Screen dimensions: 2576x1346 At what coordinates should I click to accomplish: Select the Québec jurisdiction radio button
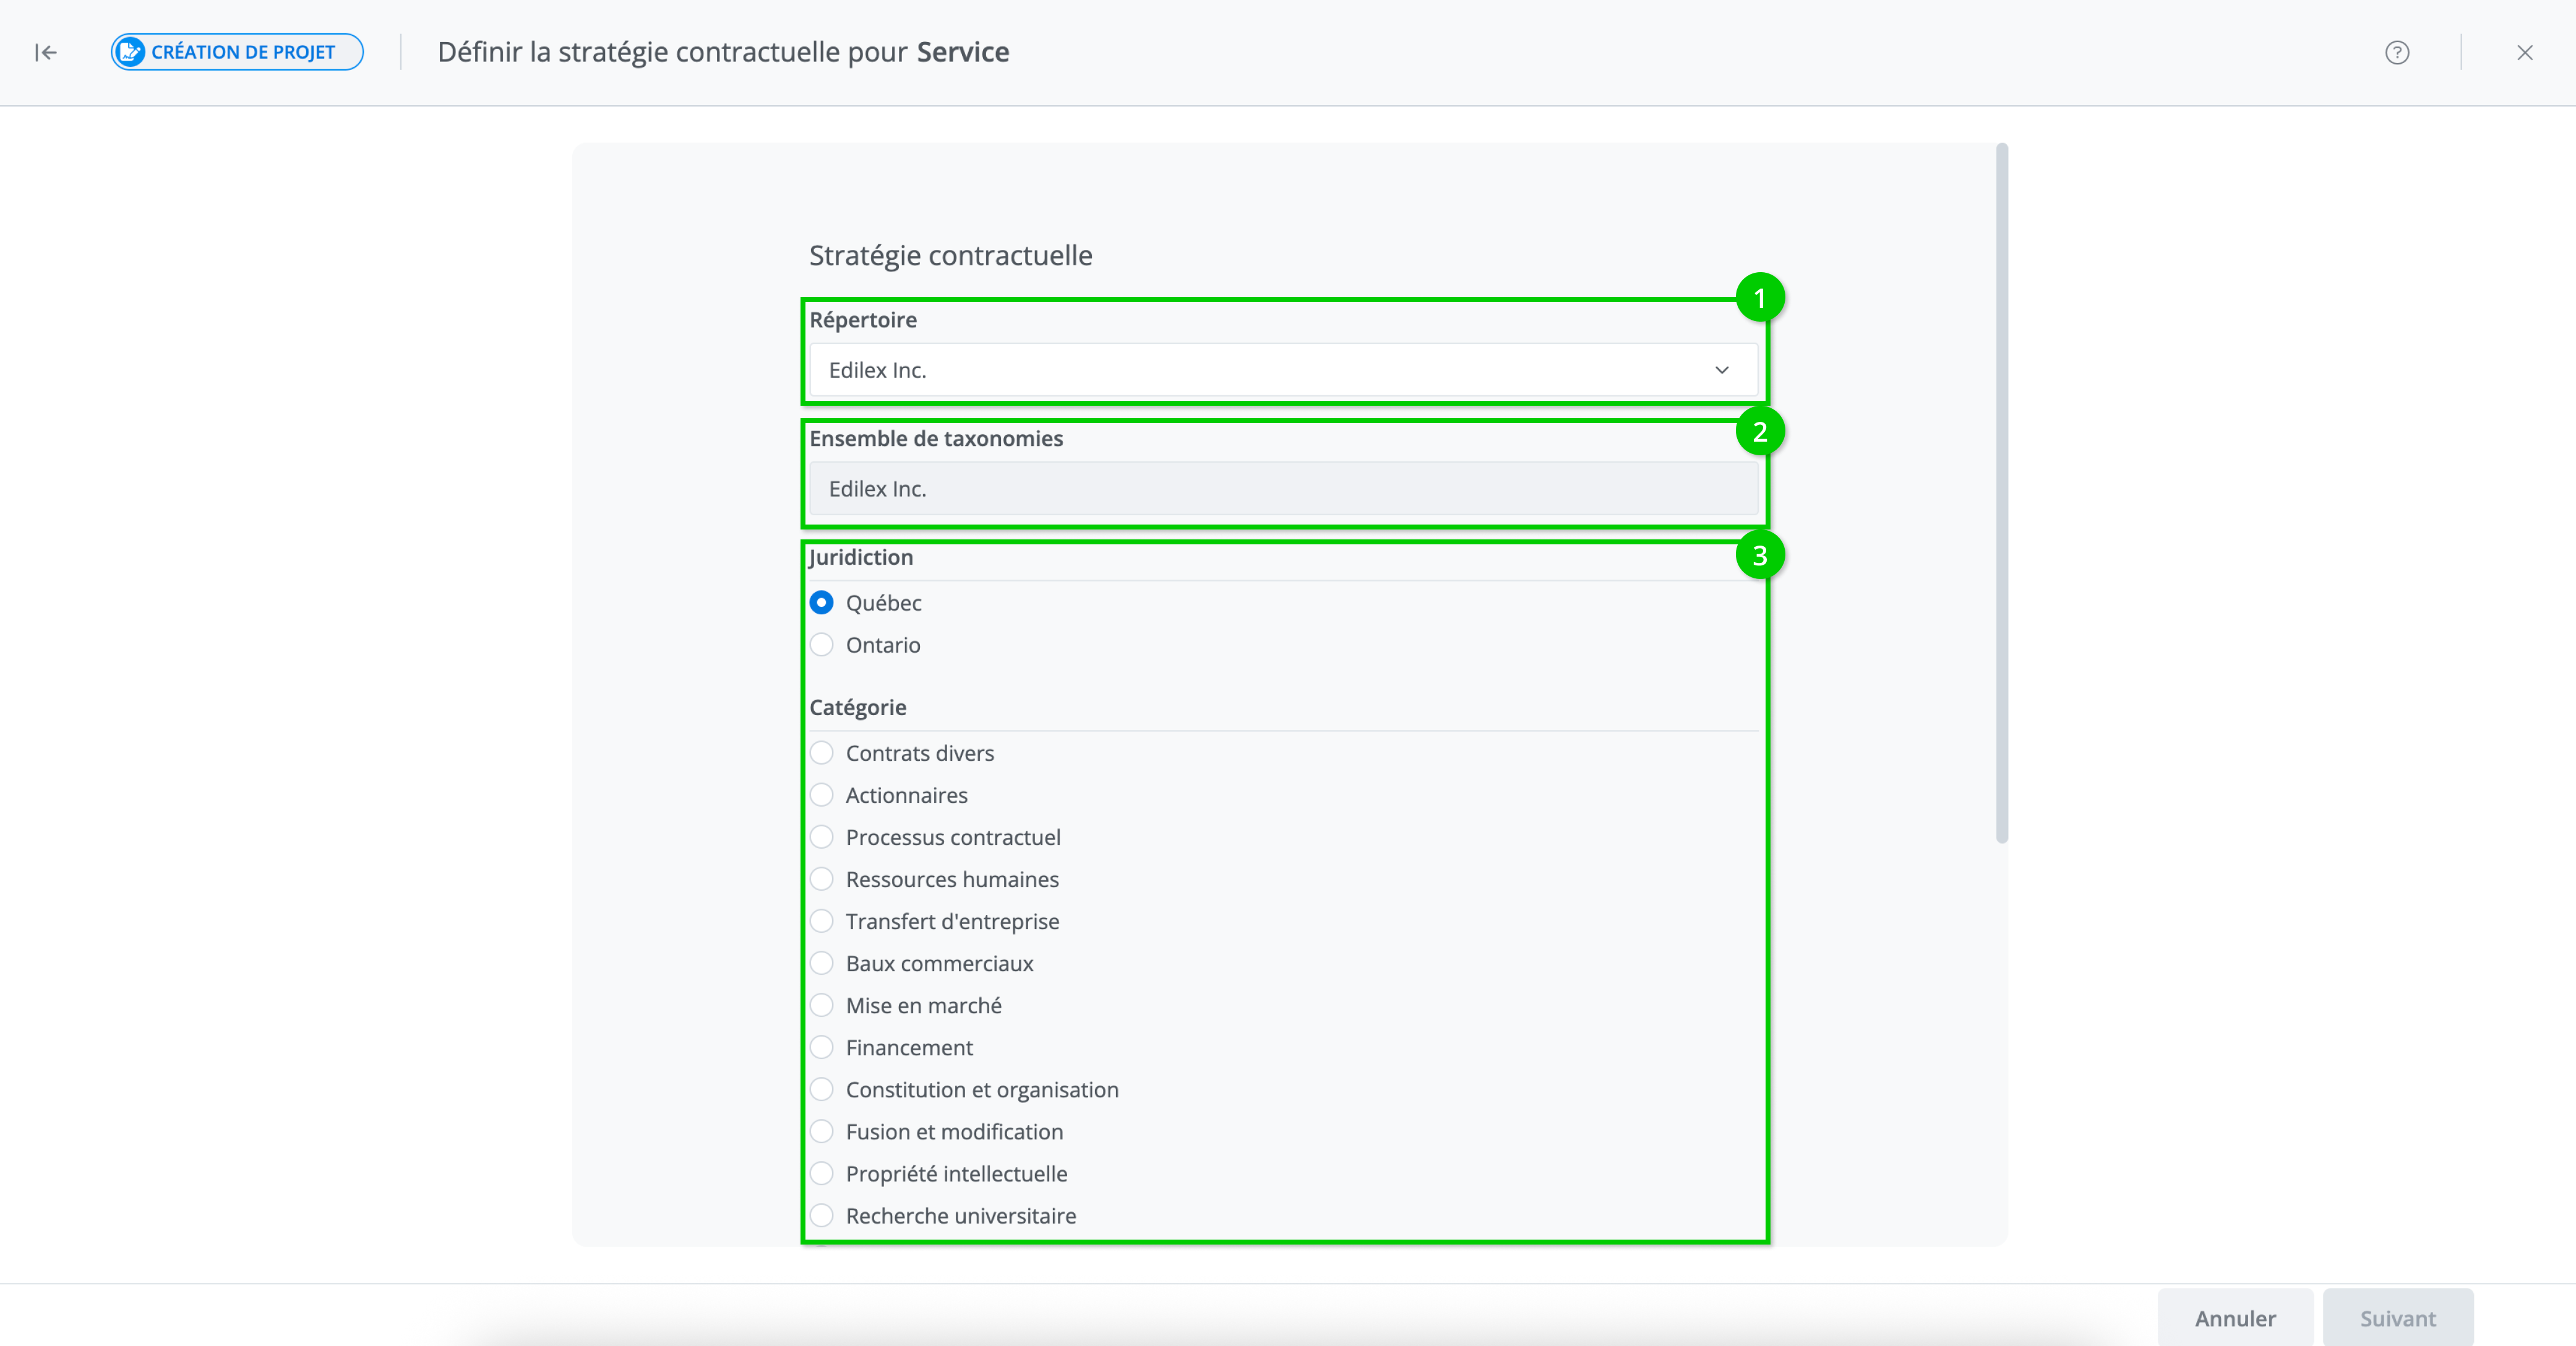pos(821,603)
